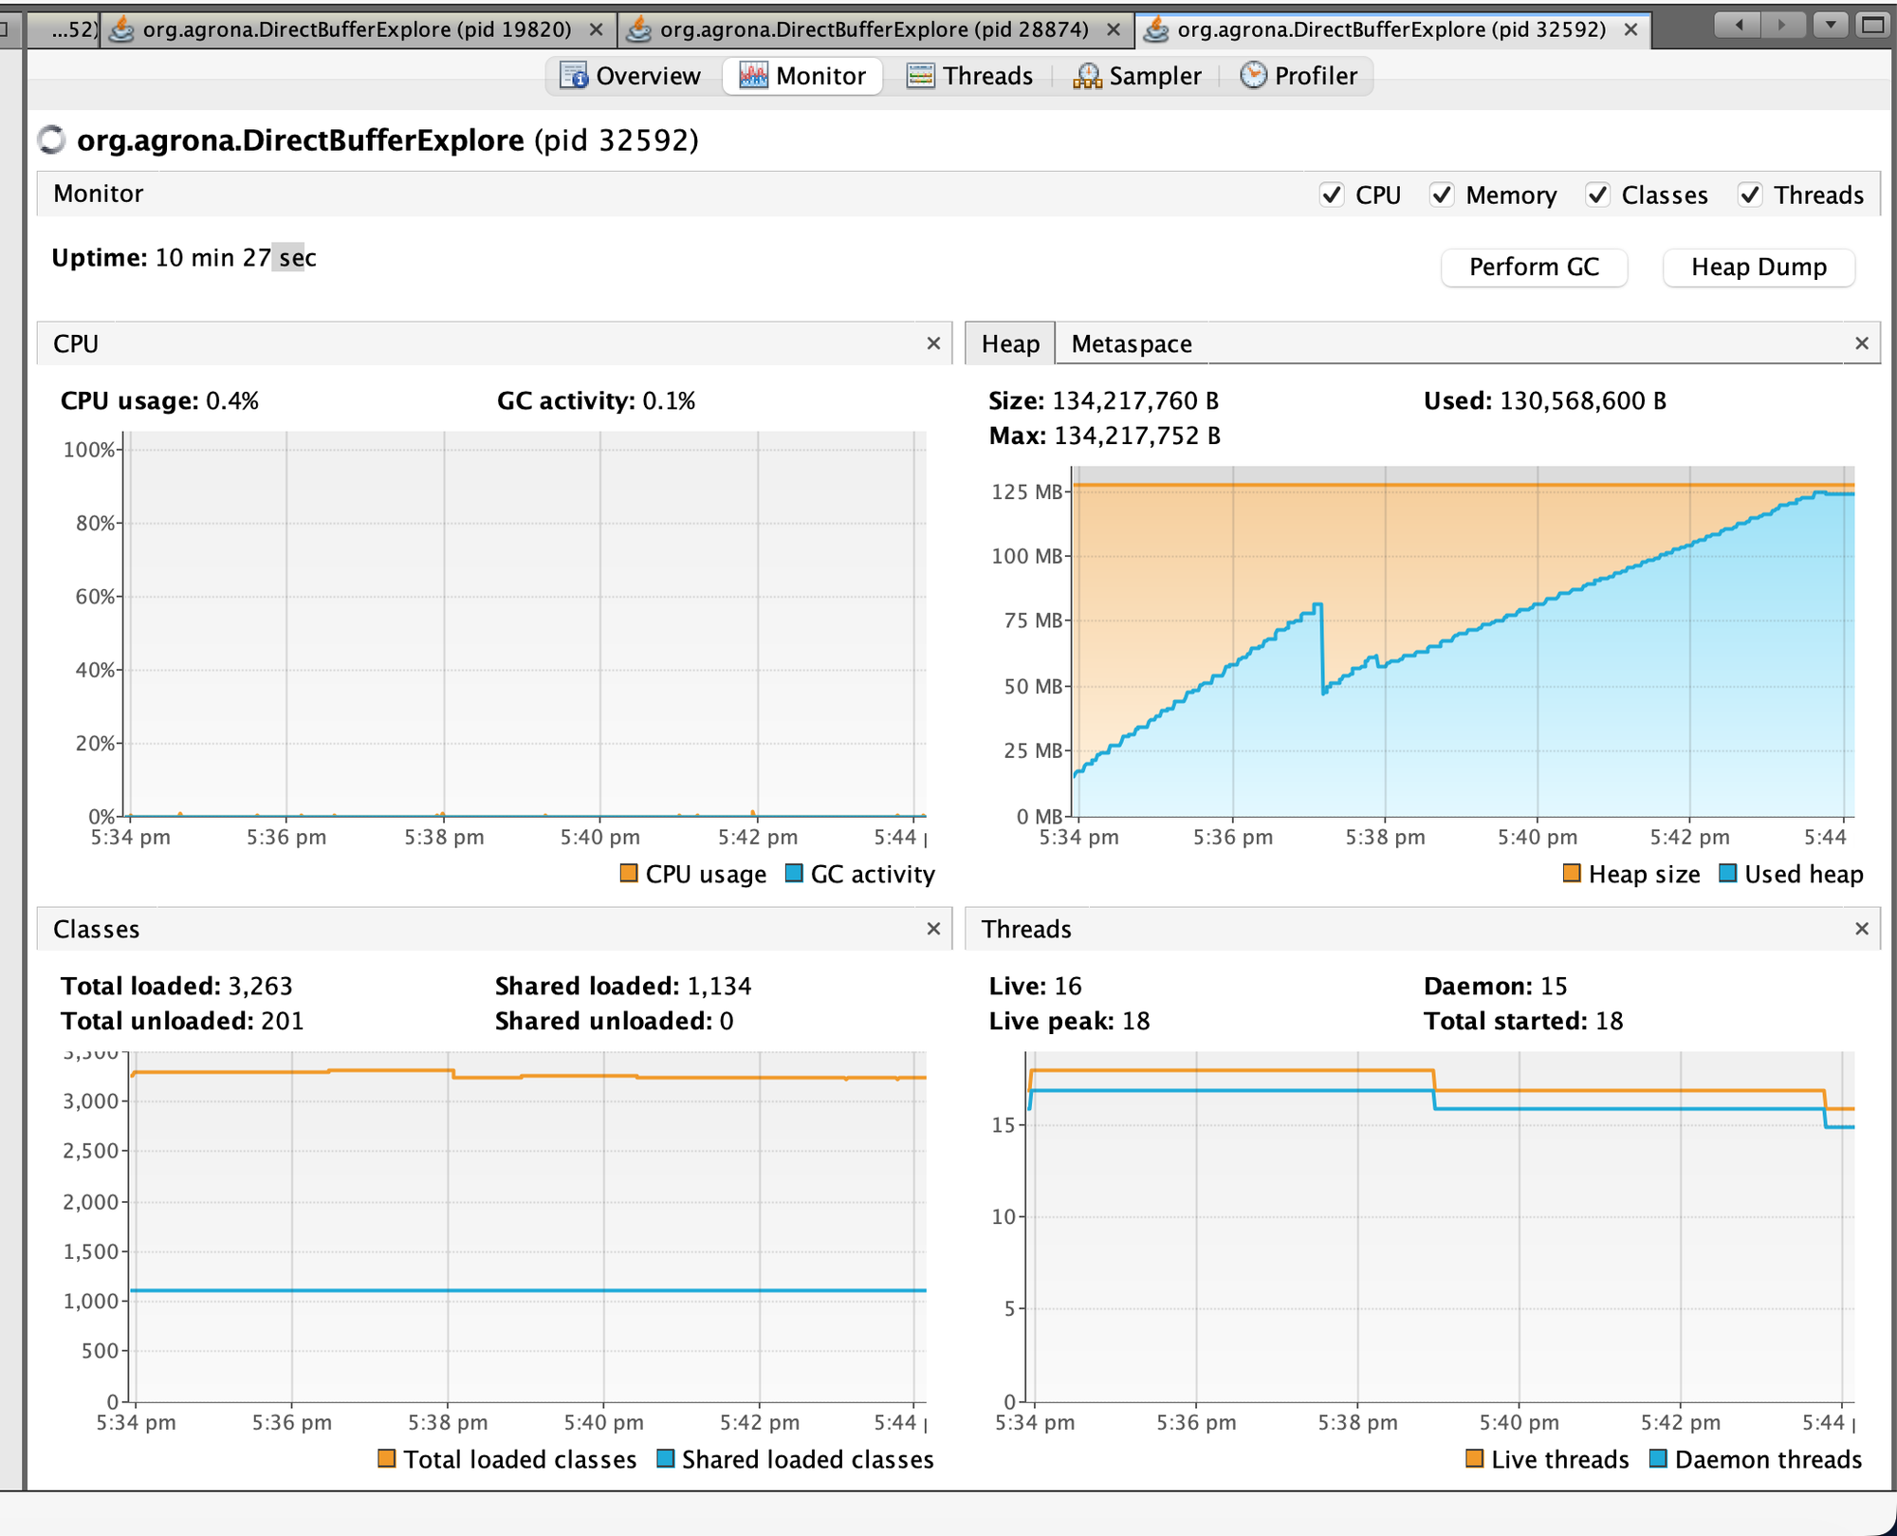
Task: Click the Sampler icon
Action: [x=1087, y=76]
